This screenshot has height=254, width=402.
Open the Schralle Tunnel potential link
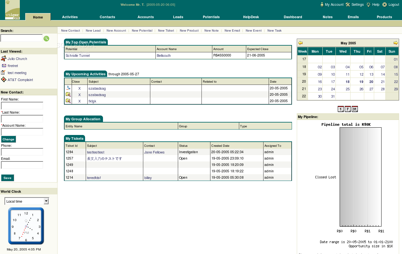click(78, 56)
